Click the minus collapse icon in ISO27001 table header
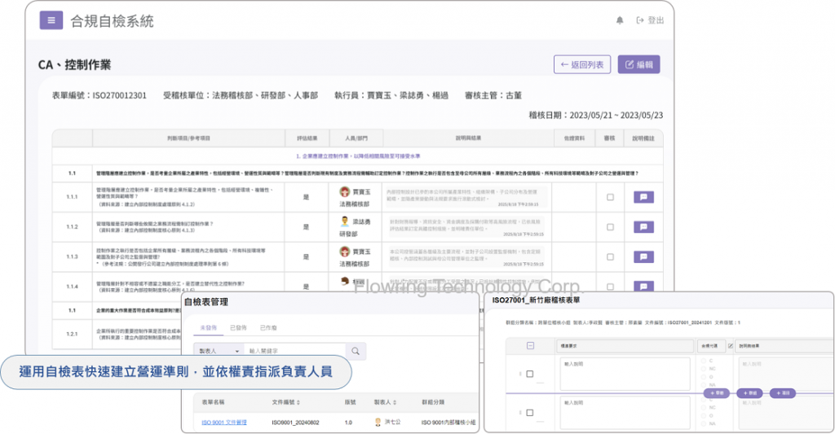This screenshot has width=835, height=434. (x=530, y=345)
